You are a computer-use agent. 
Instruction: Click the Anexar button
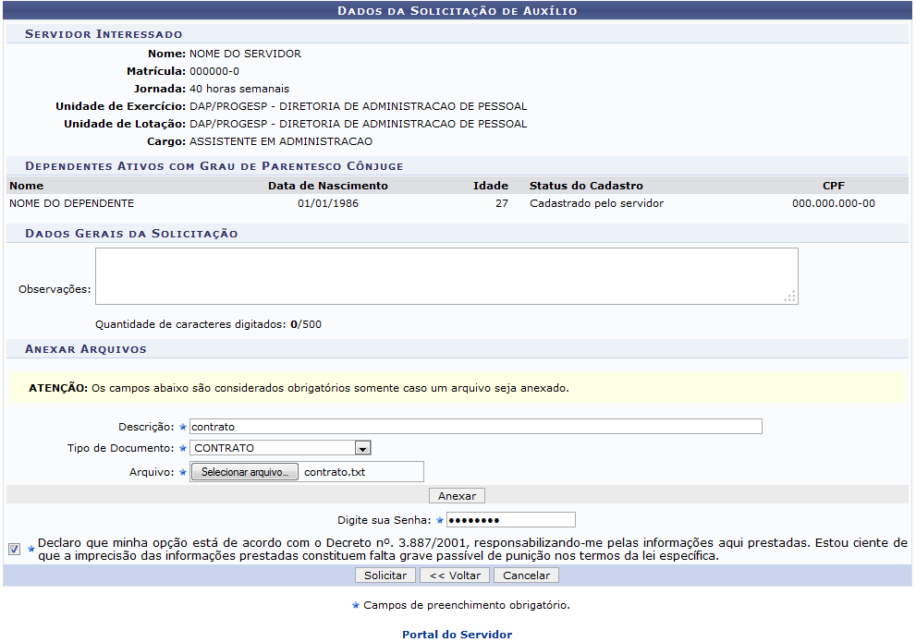point(457,496)
